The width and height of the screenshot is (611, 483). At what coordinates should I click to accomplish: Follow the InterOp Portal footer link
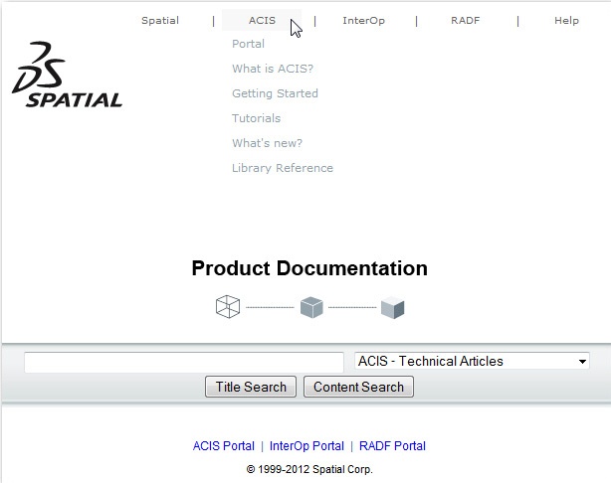[306, 446]
